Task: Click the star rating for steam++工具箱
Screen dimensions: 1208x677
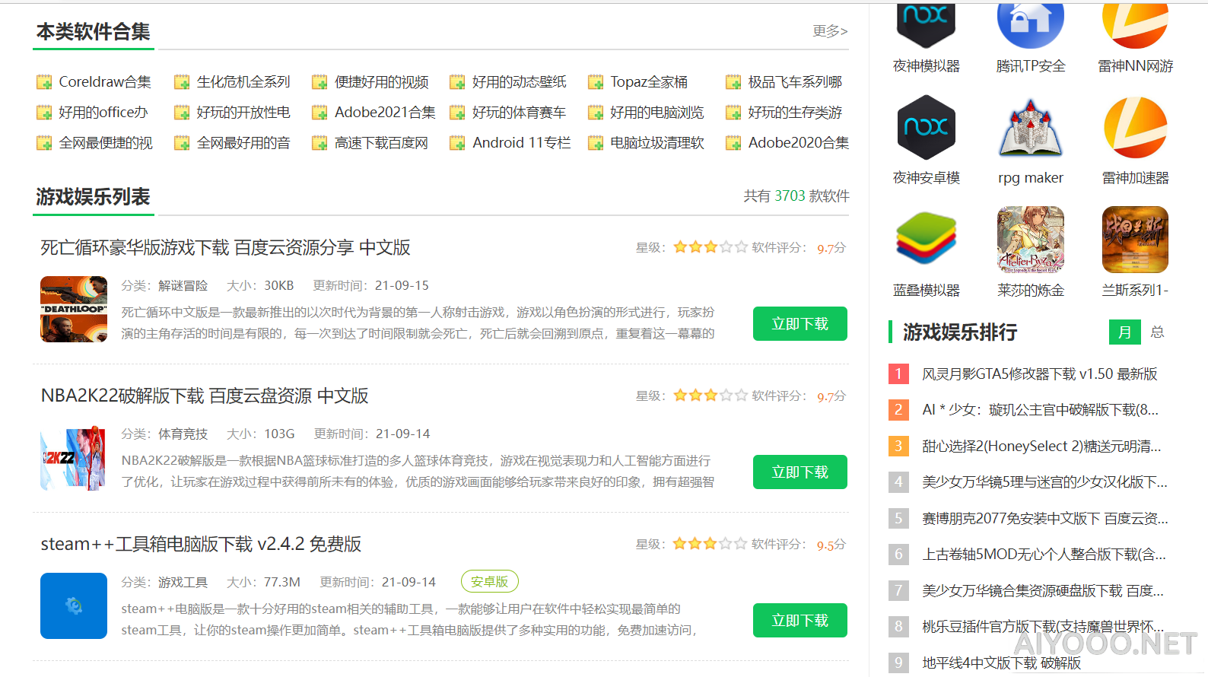Action: point(710,544)
